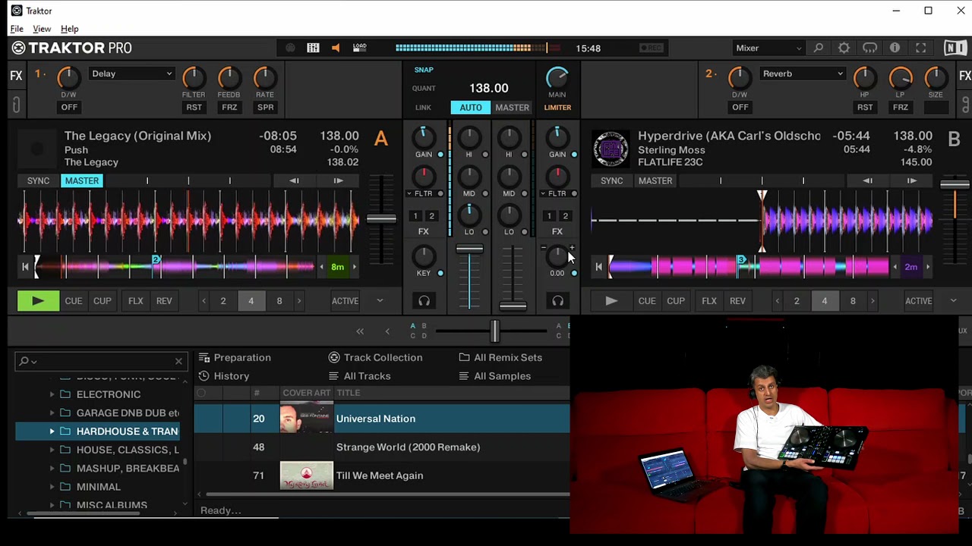Click Deck A channel volume fader
The image size is (972, 546).
click(x=469, y=249)
